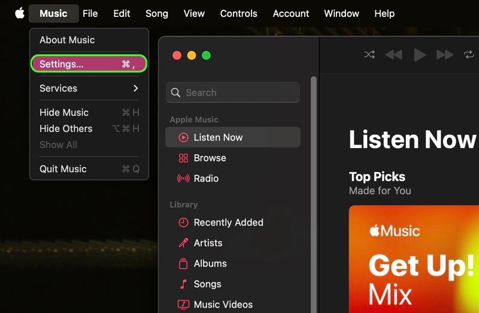479x313 pixels.
Task: Click the play button
Action: (420, 55)
